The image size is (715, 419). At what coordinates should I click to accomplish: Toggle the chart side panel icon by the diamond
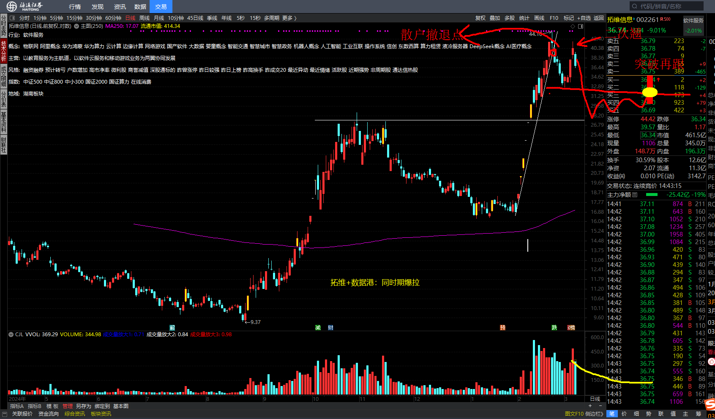pos(581,26)
